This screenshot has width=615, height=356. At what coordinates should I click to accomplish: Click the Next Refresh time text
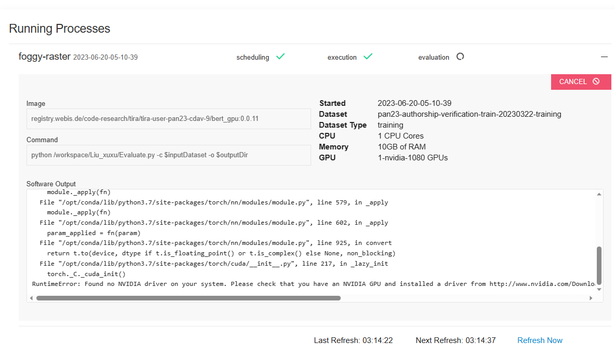[456, 340]
